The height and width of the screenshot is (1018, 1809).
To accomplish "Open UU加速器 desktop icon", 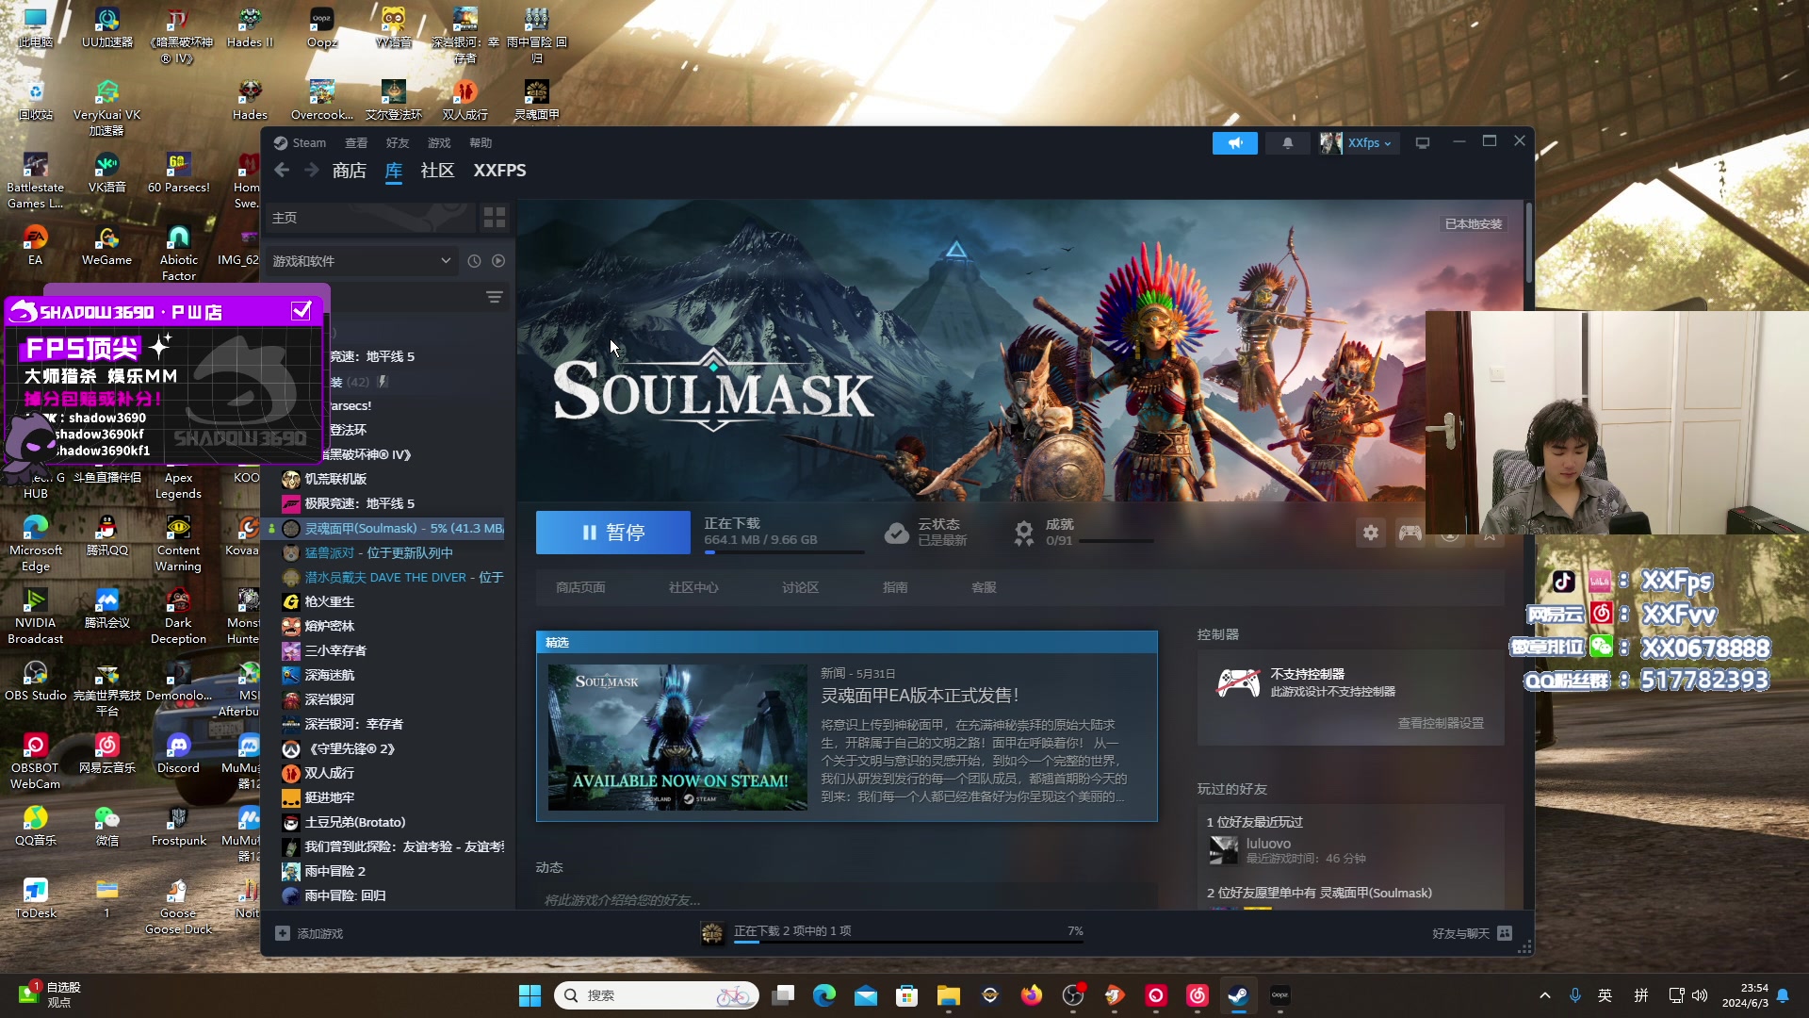I will (x=107, y=28).
